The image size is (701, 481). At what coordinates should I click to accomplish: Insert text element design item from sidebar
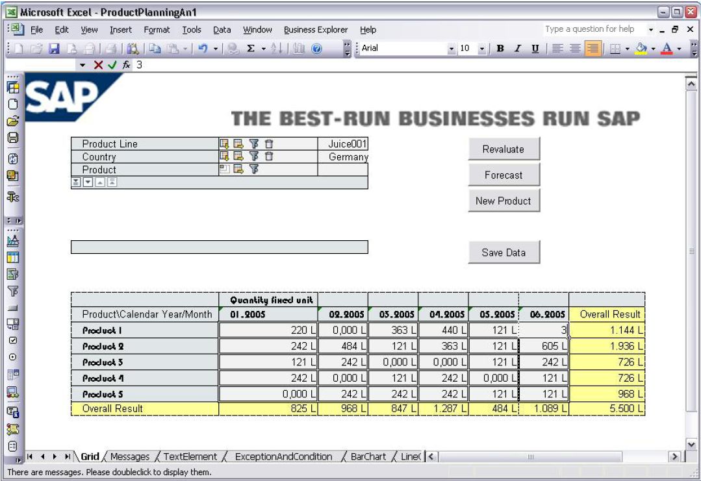pos(13,412)
